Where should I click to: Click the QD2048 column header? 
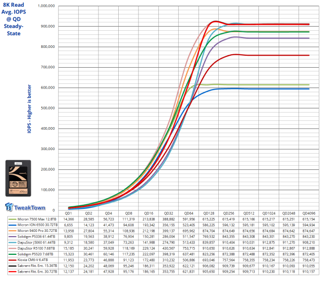pos(289,213)
